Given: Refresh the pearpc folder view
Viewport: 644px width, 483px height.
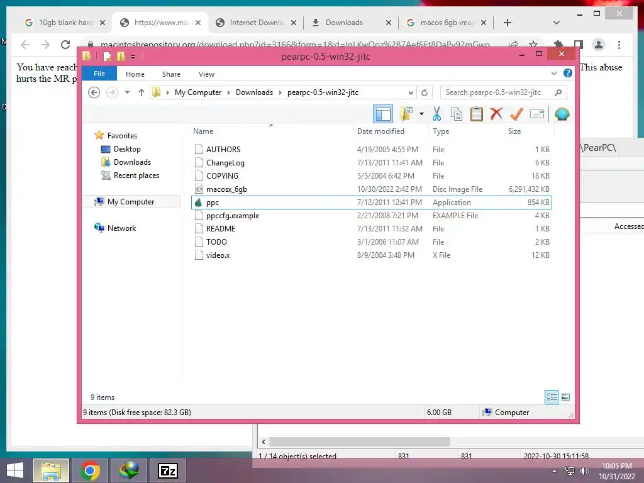Looking at the screenshot, I should (x=425, y=92).
